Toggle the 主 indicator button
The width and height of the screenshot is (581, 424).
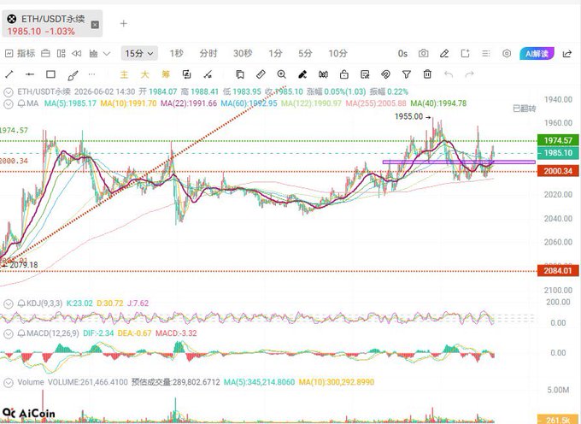click(124, 74)
